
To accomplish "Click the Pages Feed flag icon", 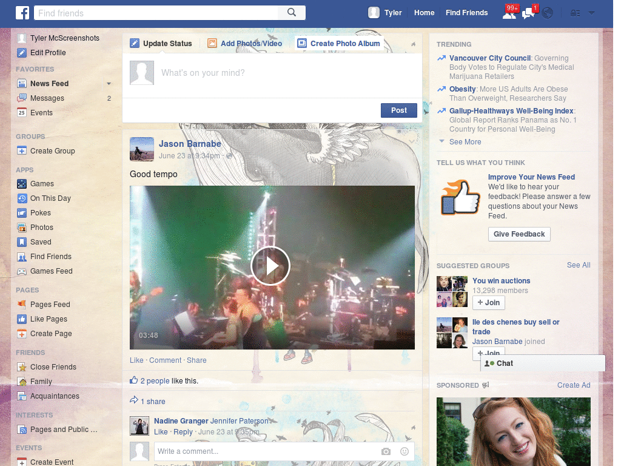I will click(22, 305).
